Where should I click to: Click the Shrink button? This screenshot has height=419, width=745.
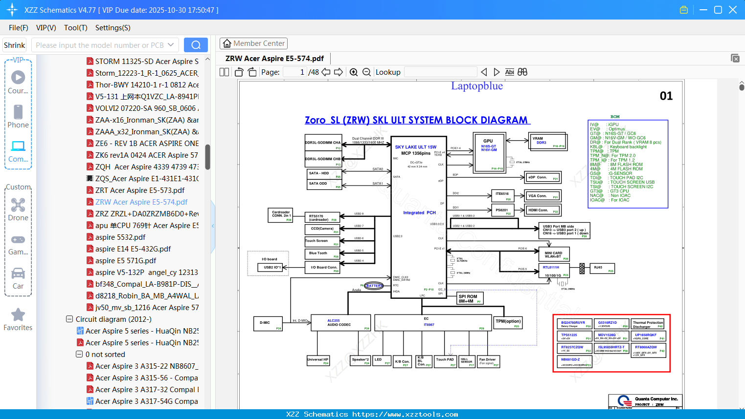point(14,44)
